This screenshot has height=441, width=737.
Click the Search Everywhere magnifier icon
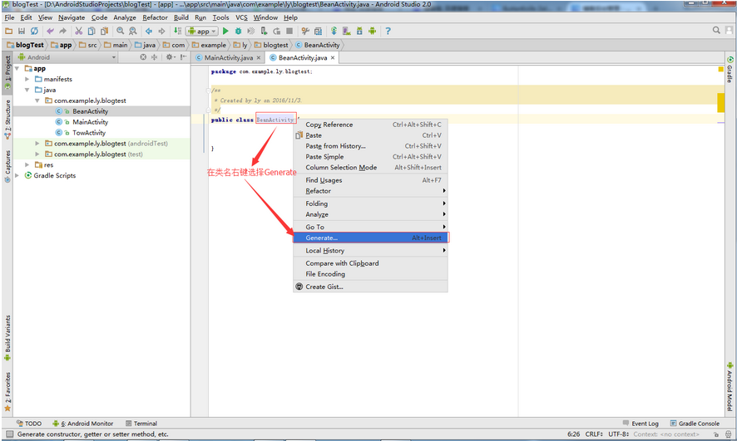pos(716,30)
